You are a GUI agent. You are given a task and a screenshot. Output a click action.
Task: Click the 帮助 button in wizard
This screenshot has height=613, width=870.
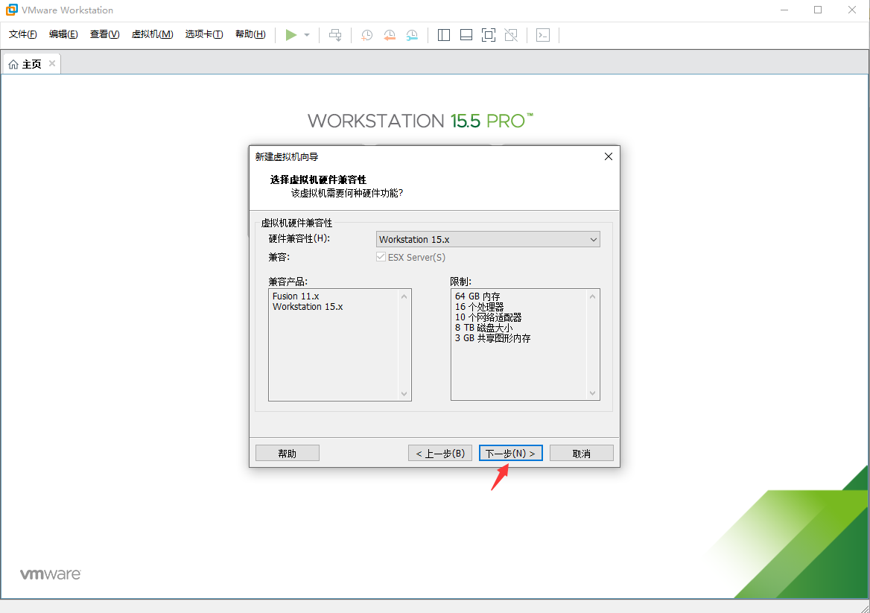[x=287, y=453]
